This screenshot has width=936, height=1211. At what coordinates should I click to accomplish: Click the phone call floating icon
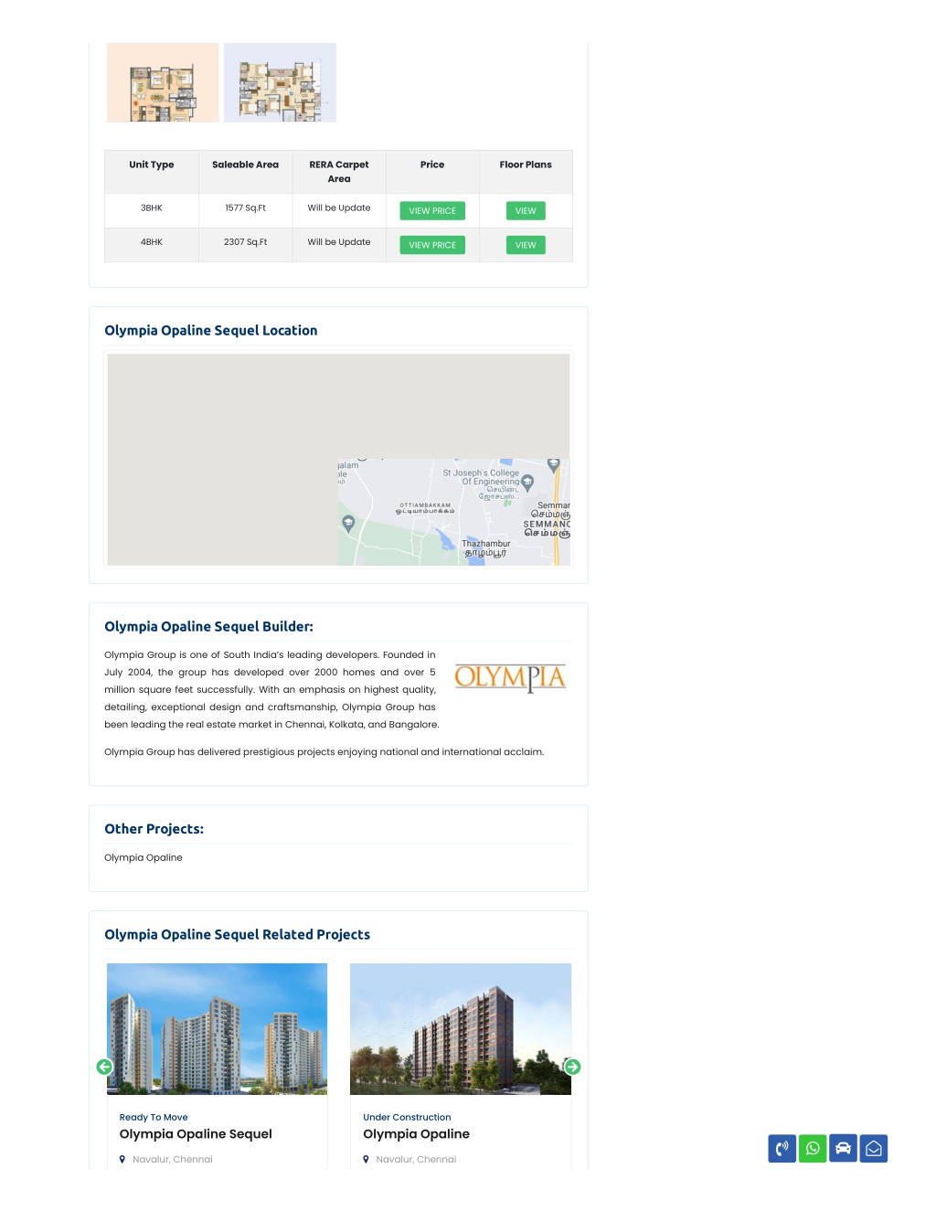[x=782, y=1148]
